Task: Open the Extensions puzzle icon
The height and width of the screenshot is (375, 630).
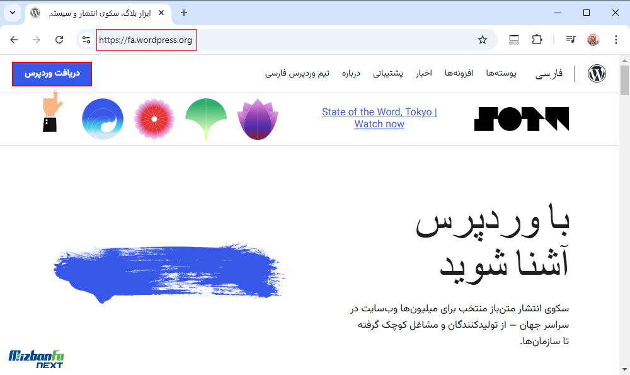Action: tap(537, 40)
